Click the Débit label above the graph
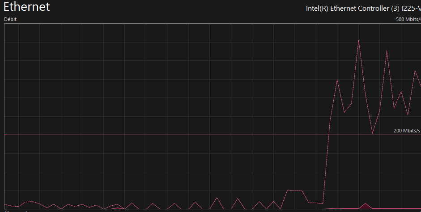421x212 pixels. pyautogui.click(x=11, y=19)
